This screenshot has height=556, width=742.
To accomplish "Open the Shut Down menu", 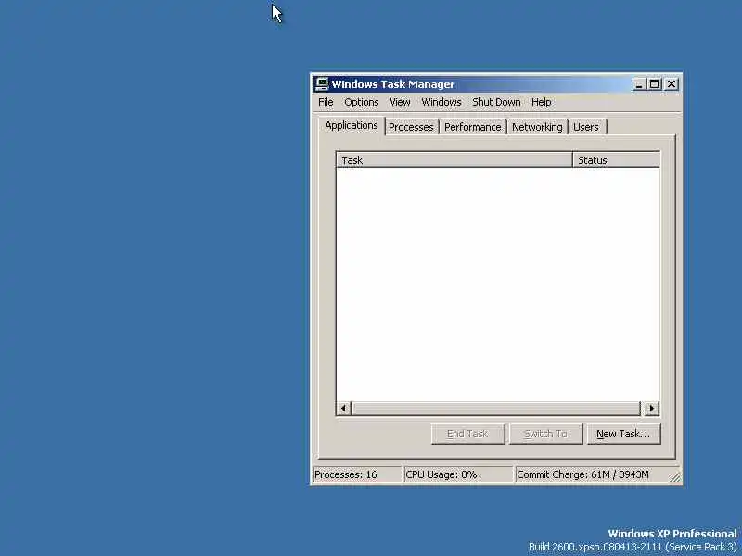I will pos(496,102).
